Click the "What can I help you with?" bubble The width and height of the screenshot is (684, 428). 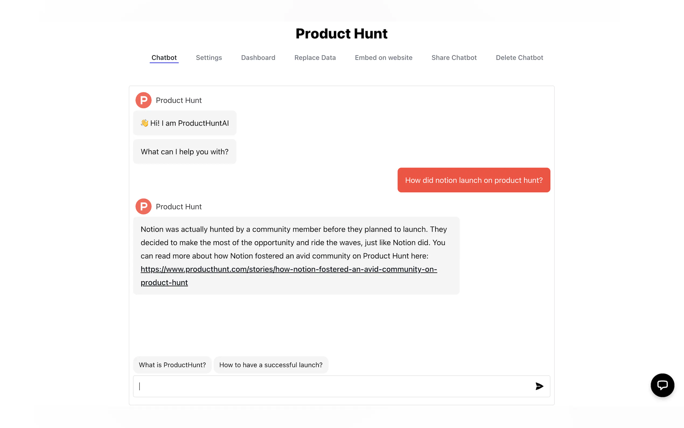[x=185, y=152]
